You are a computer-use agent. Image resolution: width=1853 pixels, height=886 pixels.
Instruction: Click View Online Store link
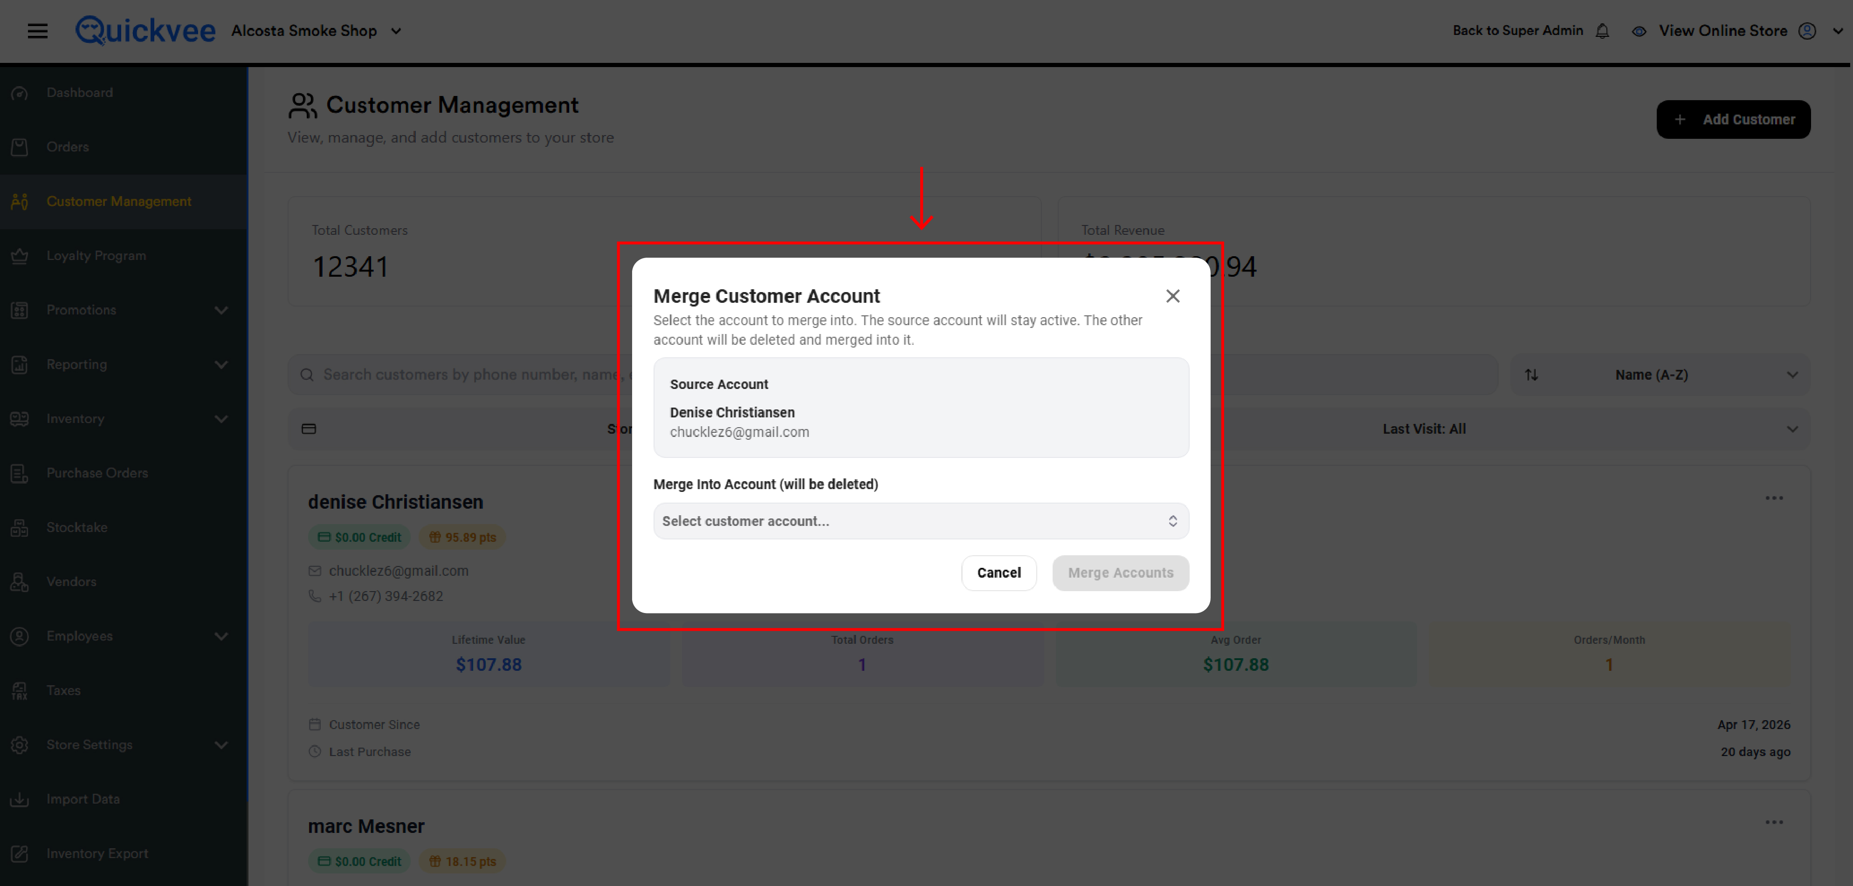(x=1723, y=30)
